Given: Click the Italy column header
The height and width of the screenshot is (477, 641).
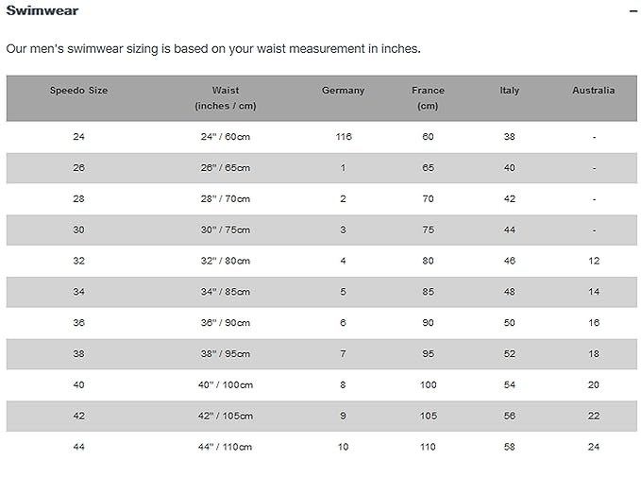Looking at the screenshot, I should coord(509,91).
